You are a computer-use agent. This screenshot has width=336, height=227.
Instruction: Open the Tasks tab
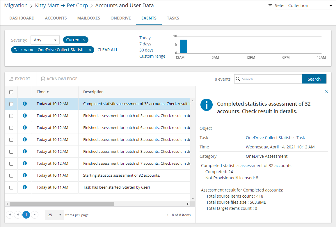pos(173,18)
